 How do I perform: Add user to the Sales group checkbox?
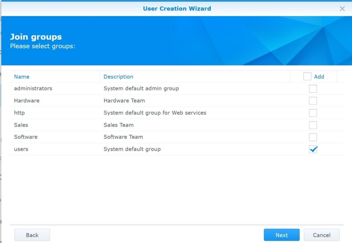point(313,125)
